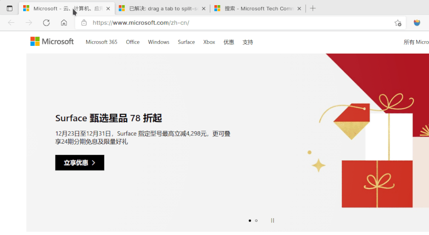This screenshot has height=235, width=429.
Task: View site info lock icon
Action: [84, 23]
